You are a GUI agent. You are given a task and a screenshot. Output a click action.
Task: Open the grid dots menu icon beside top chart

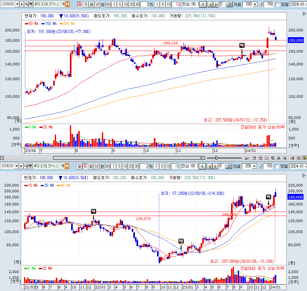(304, 13)
